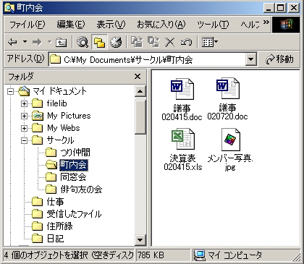Select the 町内会 folder in tree
The width and height of the screenshot is (304, 264).
pos(74,165)
